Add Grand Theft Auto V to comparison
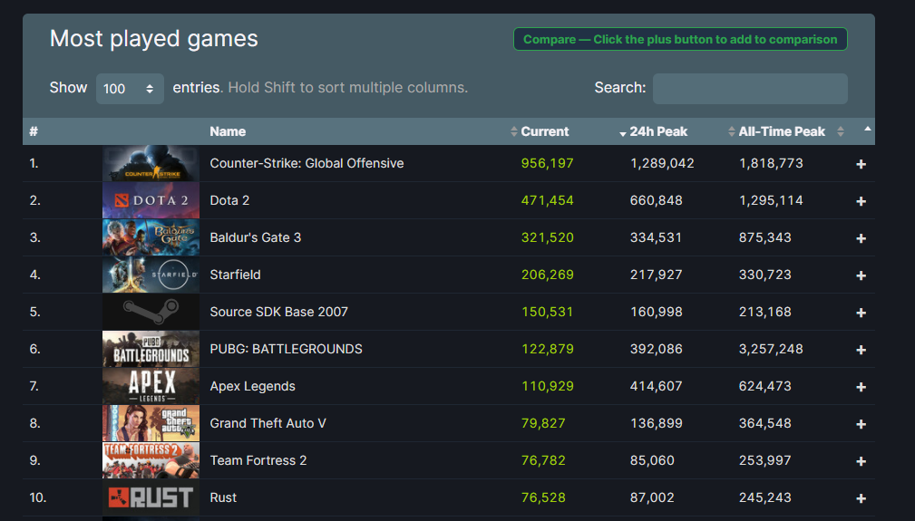 tap(861, 424)
